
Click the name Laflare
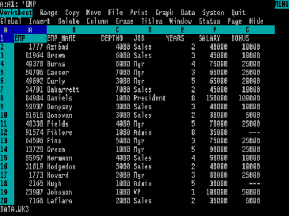(x=60, y=201)
